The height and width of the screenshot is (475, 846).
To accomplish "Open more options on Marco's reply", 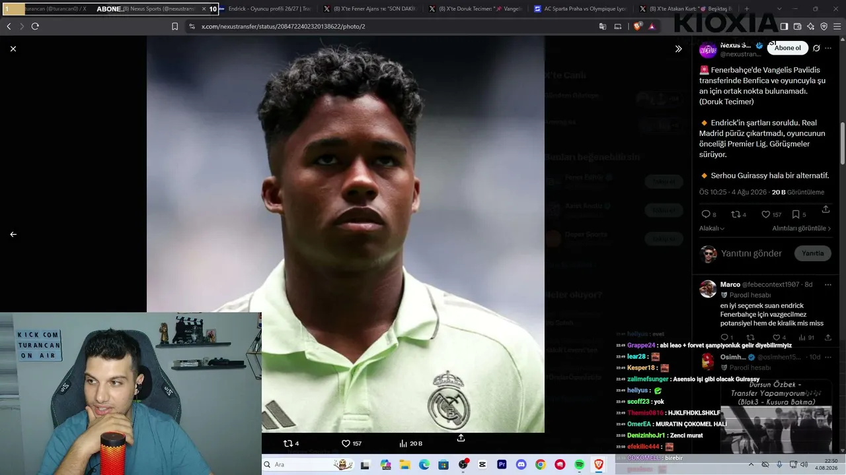I will click(x=828, y=284).
